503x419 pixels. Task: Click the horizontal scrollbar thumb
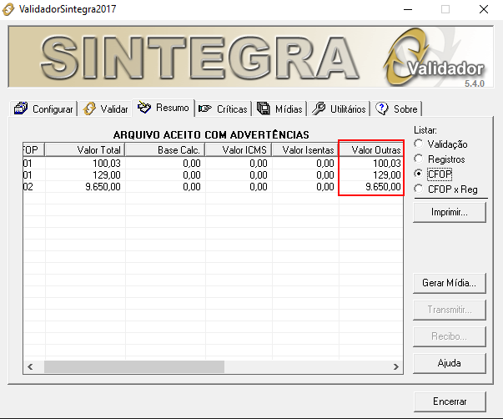[x=134, y=366]
